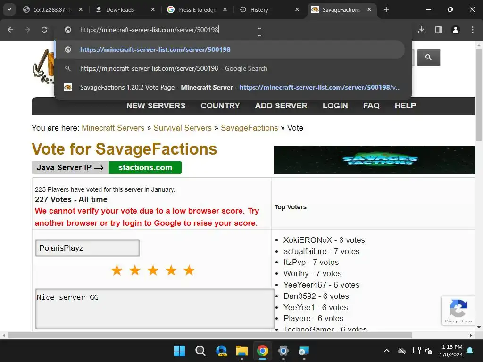Click the PolarisPlayz username field
The width and height of the screenshot is (483, 362).
click(x=87, y=248)
